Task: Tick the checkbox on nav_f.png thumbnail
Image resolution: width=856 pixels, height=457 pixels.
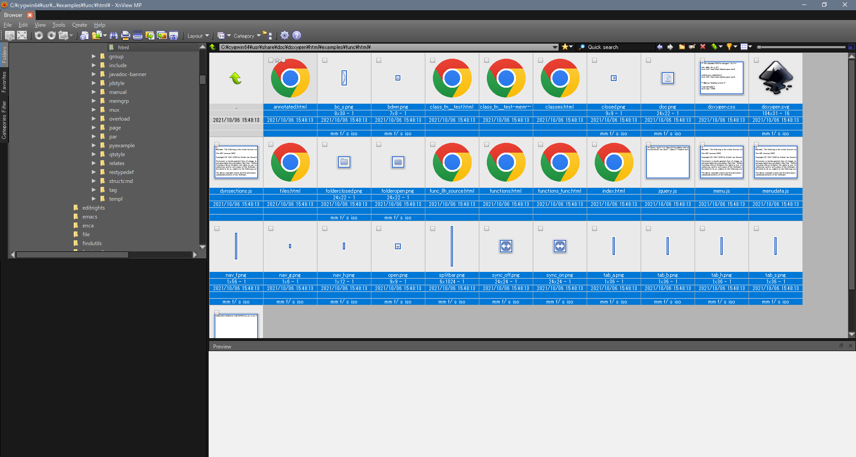Action: coord(217,229)
